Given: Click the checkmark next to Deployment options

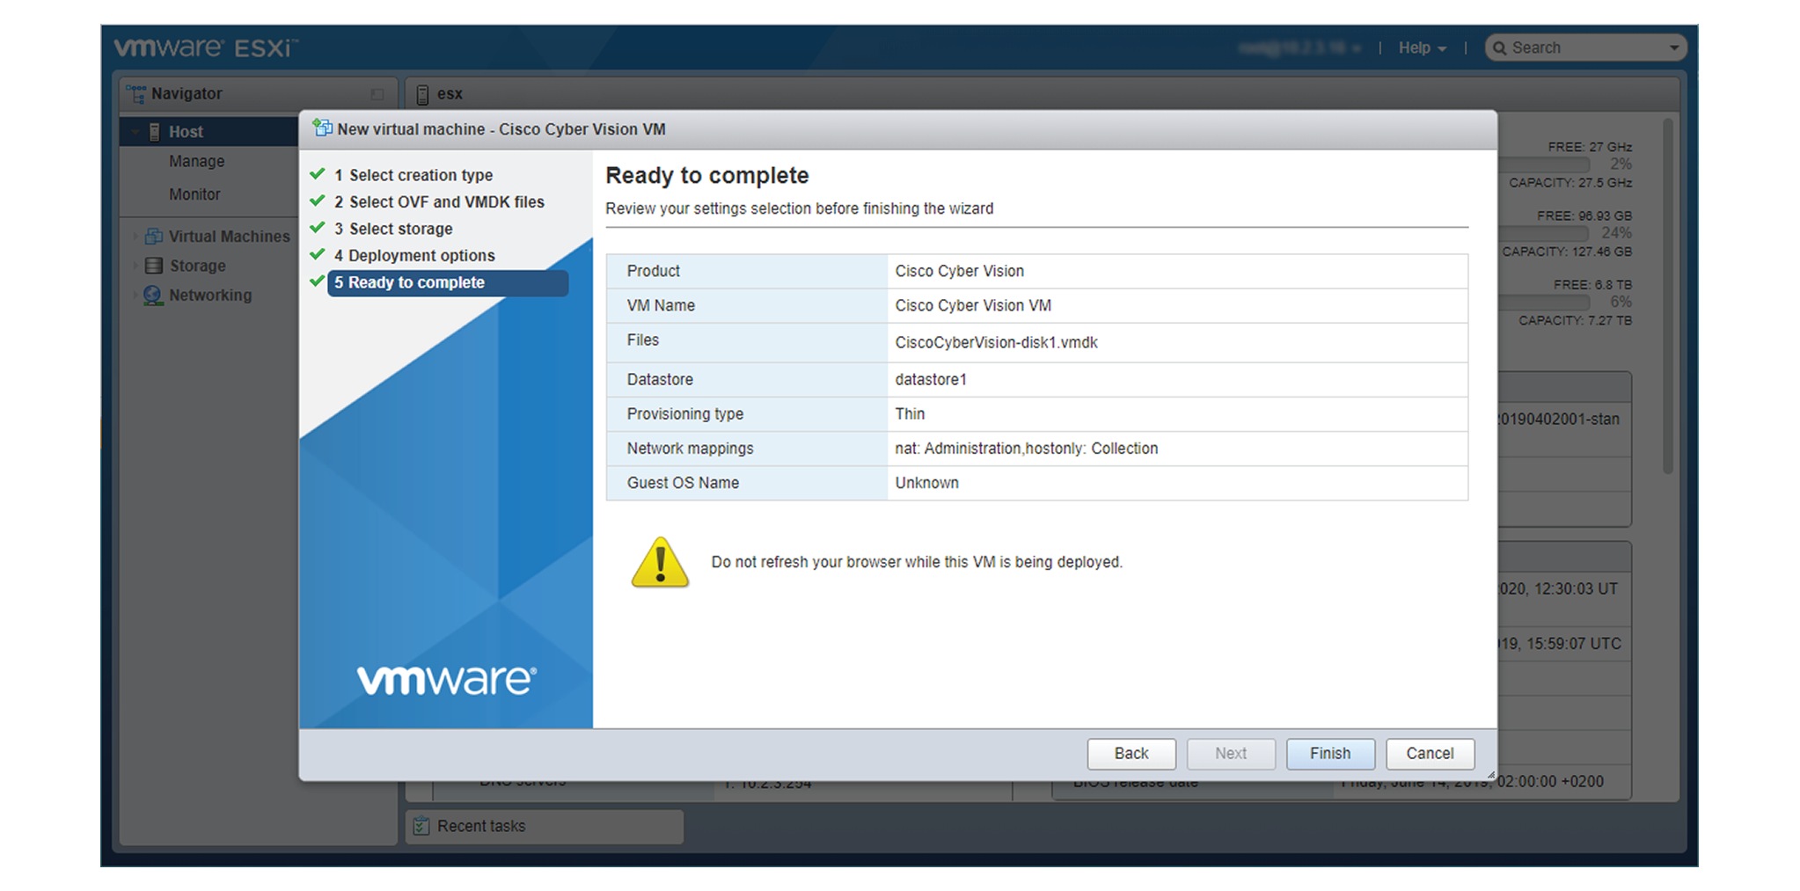Looking at the screenshot, I should pyautogui.click(x=318, y=255).
